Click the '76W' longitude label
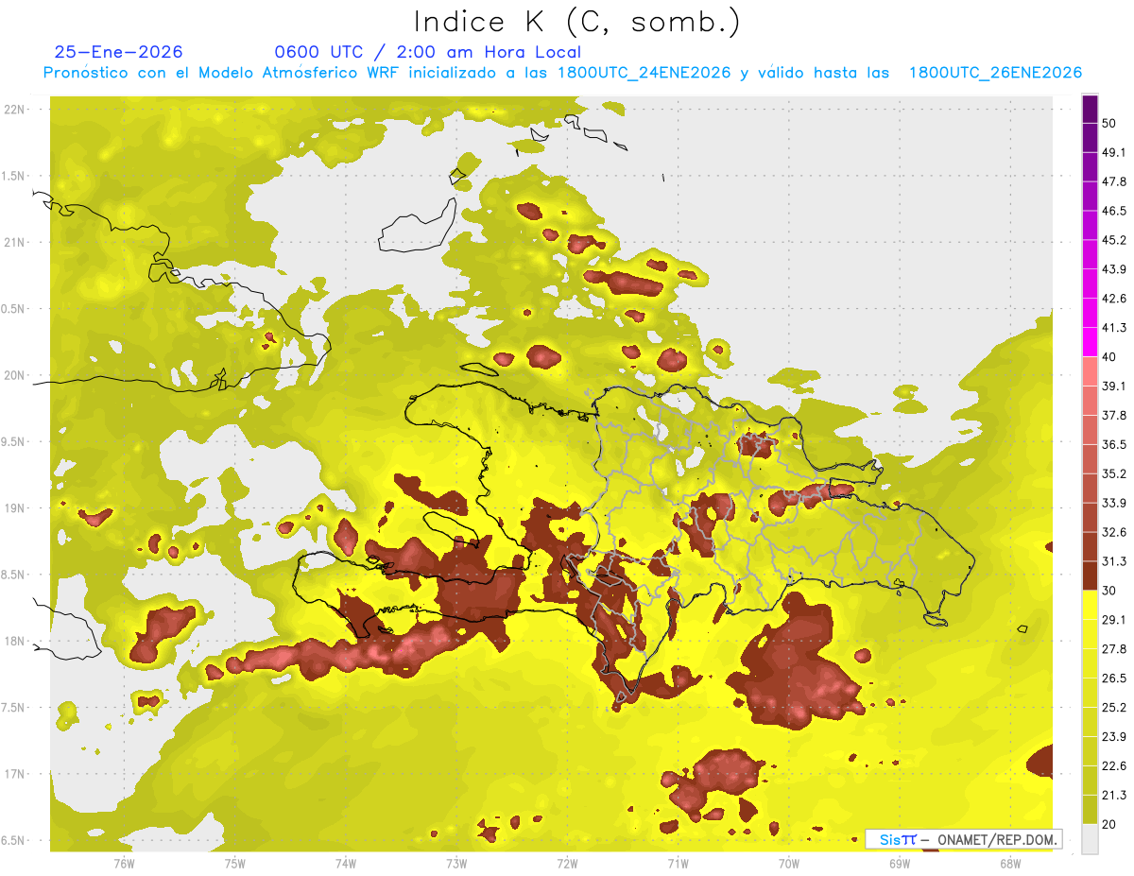This screenshot has width=1134, height=876. pyautogui.click(x=124, y=863)
